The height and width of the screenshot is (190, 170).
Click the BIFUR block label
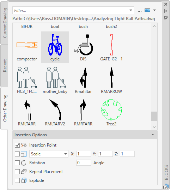click(27, 26)
